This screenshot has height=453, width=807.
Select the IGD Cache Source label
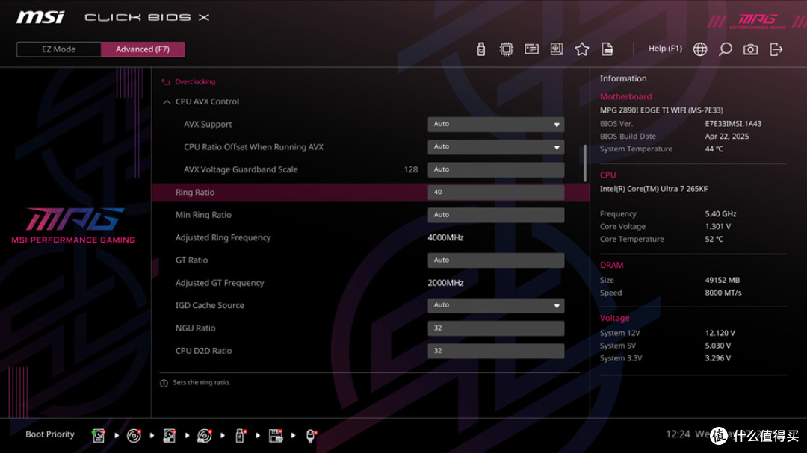209,305
